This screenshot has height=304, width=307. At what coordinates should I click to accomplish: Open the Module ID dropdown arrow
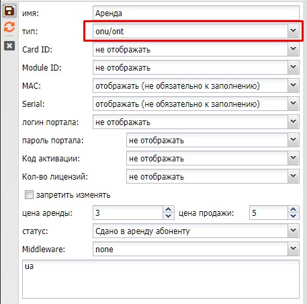[294, 67]
